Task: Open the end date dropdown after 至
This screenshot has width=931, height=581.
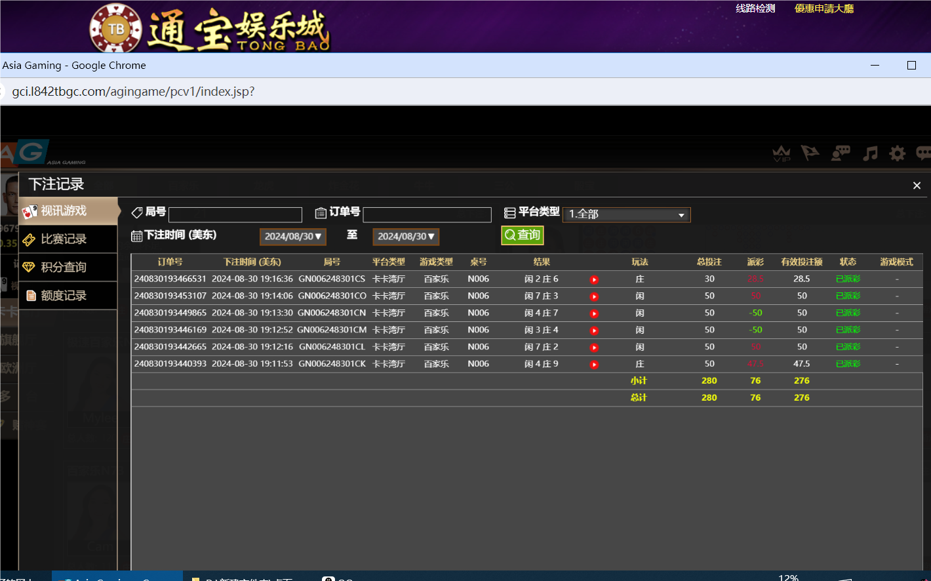Action: click(405, 237)
